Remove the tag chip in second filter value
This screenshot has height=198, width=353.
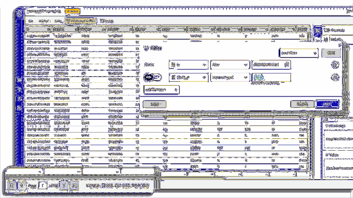(262, 78)
